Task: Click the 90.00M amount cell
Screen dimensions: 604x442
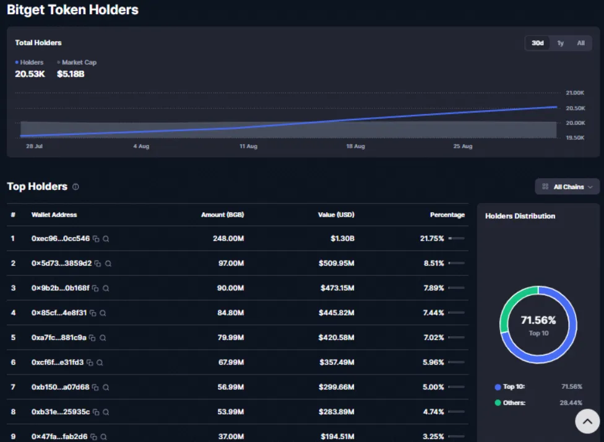Action: tap(230, 288)
